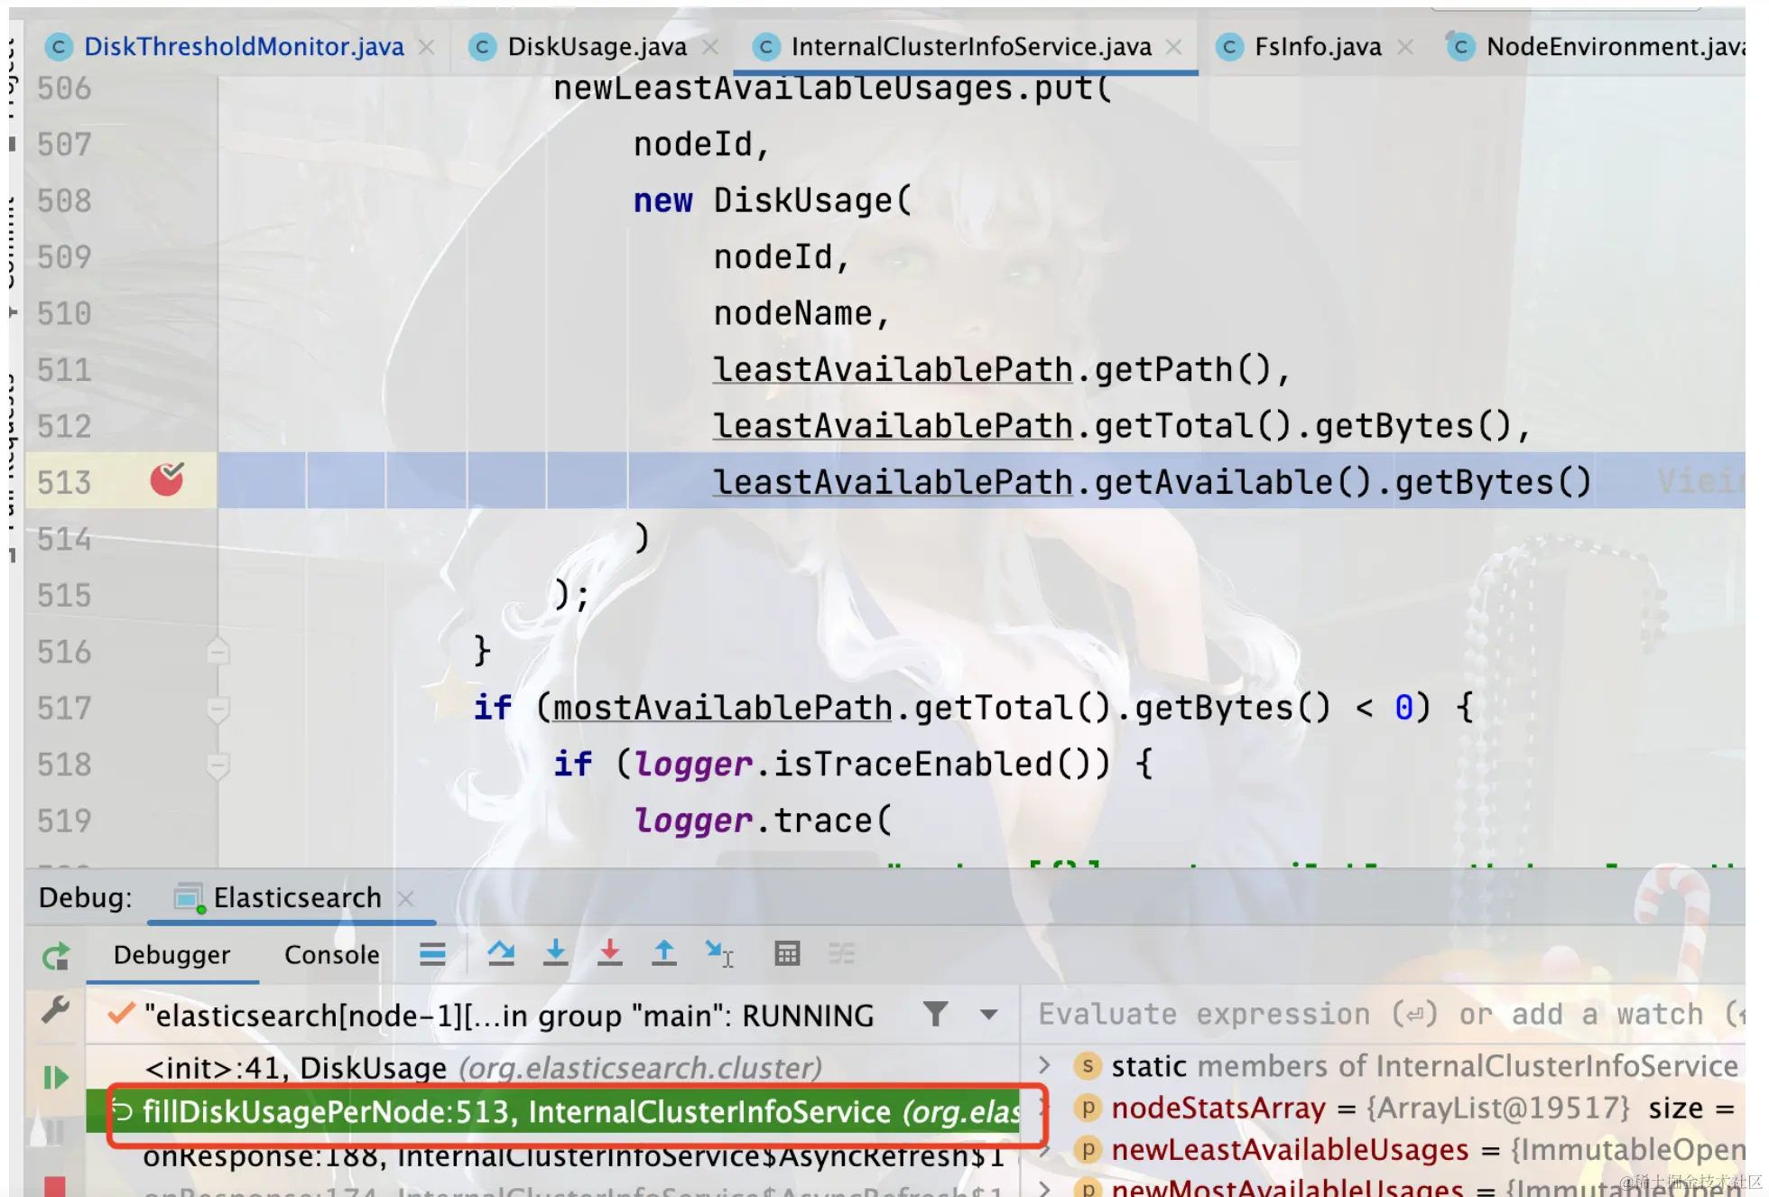This screenshot has width=1769, height=1197.
Task: Open the Evaluate Expression calculator icon
Action: [787, 953]
